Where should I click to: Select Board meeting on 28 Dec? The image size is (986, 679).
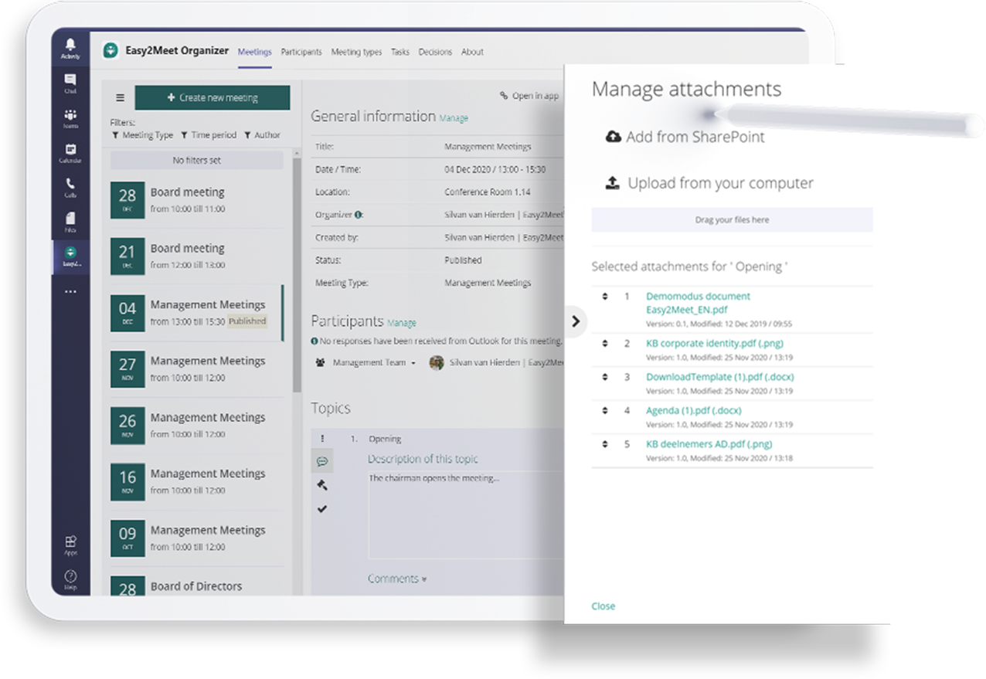(197, 200)
